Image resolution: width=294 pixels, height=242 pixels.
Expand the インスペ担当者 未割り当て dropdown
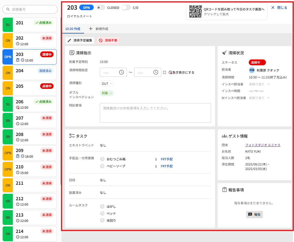[259, 84]
